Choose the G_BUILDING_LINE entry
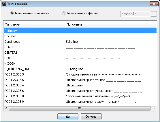Screen dimensions: 160x122 coord(80,69)
